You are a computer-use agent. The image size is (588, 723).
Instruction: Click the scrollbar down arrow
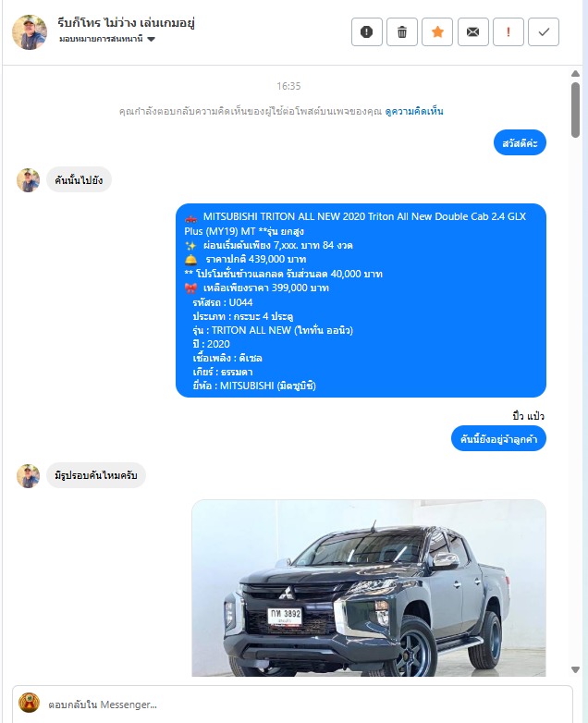[575, 669]
